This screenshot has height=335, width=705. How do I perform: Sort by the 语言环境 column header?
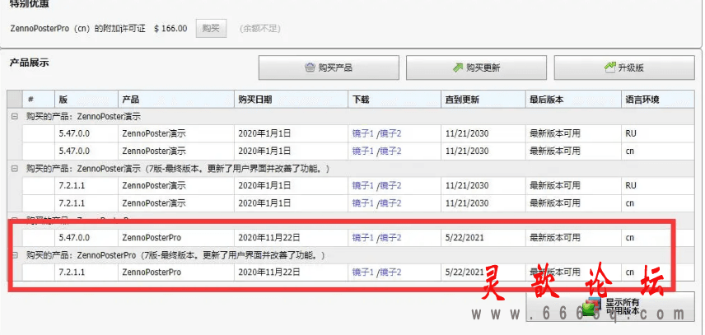658,100
